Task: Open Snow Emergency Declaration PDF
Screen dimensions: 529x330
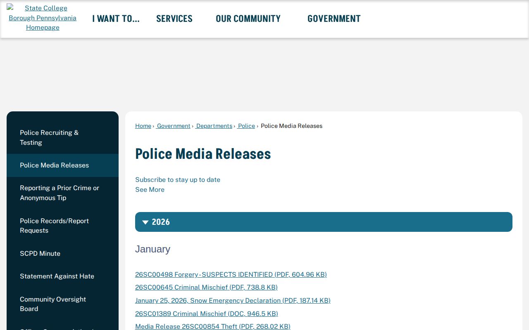Action: coord(233,300)
